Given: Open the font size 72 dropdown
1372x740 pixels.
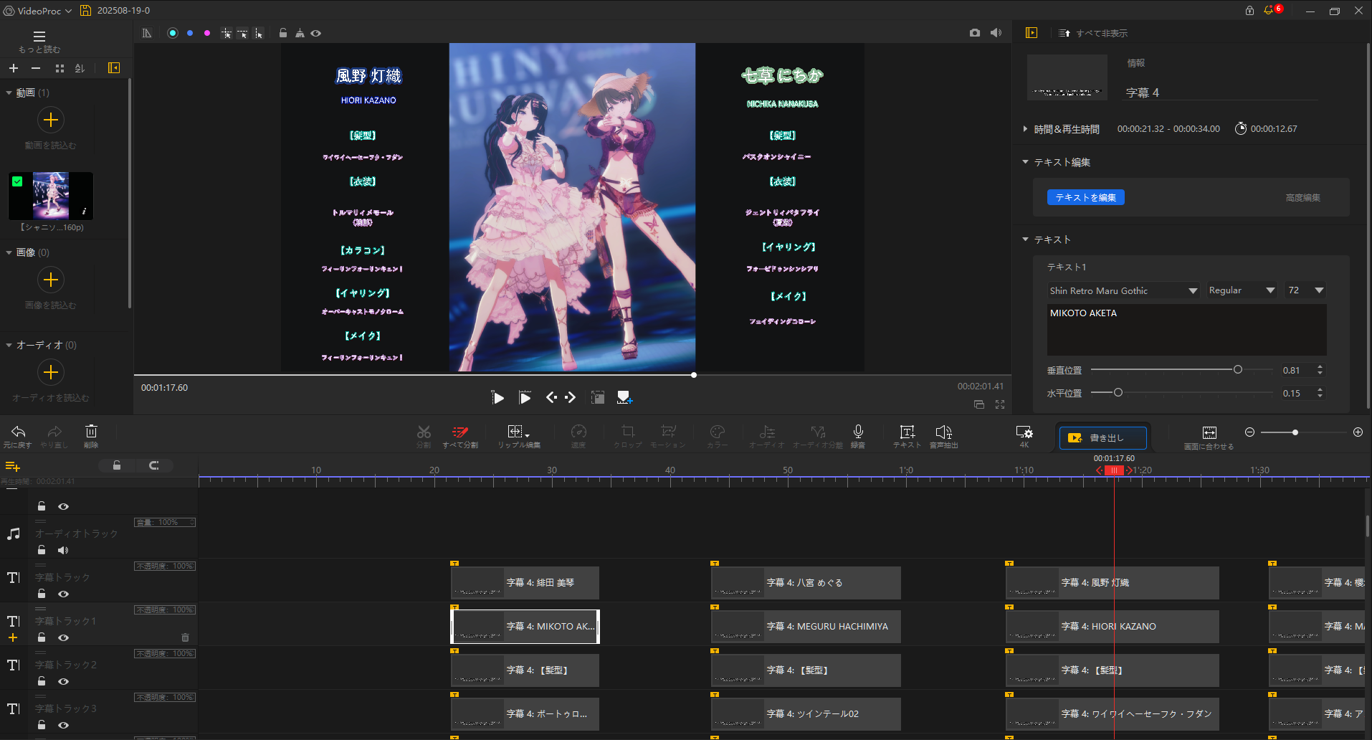Looking at the screenshot, I should 1305,290.
